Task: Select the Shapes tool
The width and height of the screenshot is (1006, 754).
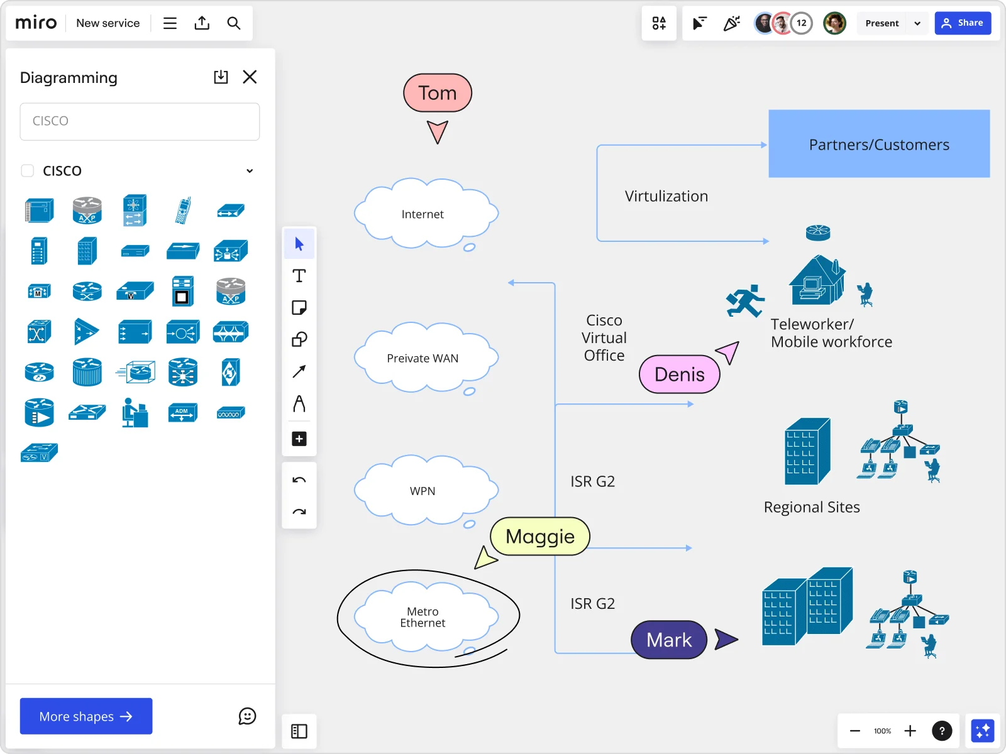Action: (299, 339)
